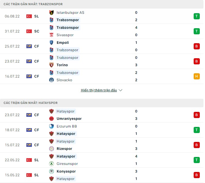Click the green T badge for 22.05.22
Viewport: 205px width, 183px height.
coord(196,160)
